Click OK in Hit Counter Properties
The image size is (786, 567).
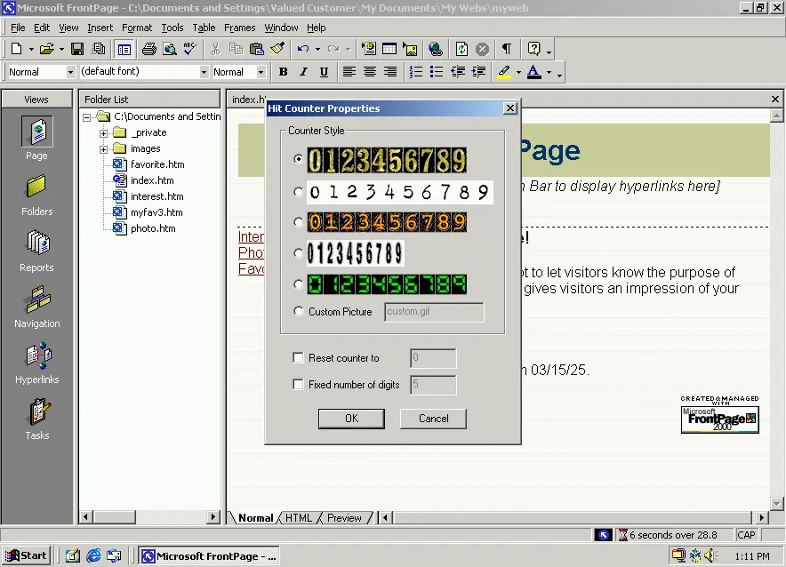[x=351, y=418]
